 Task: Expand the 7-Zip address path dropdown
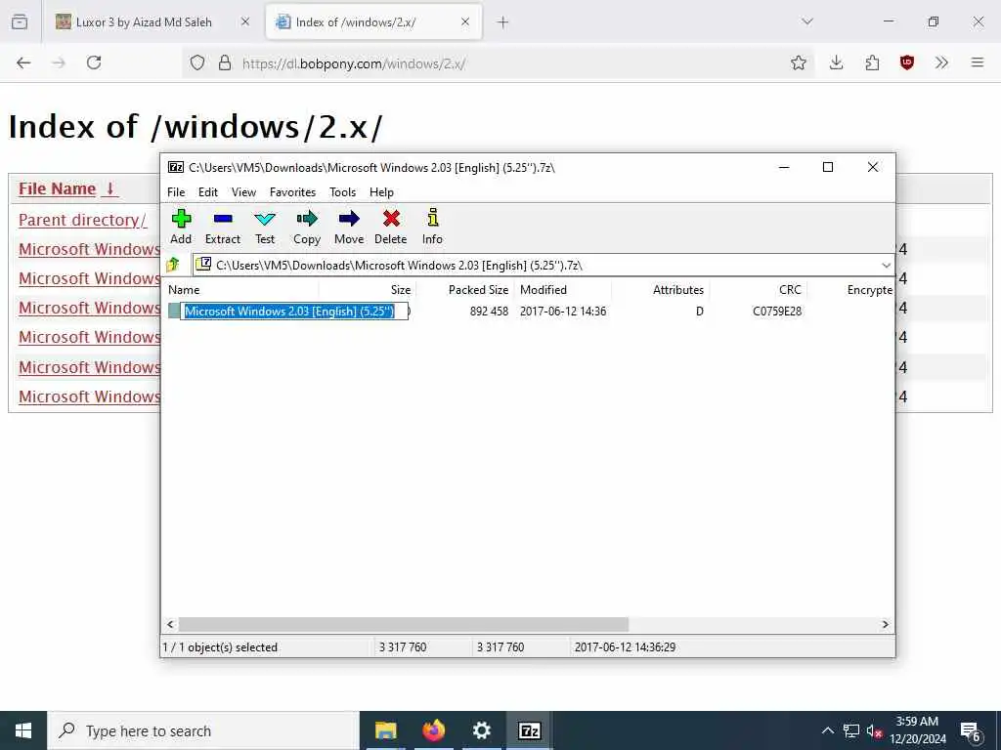coord(886,265)
